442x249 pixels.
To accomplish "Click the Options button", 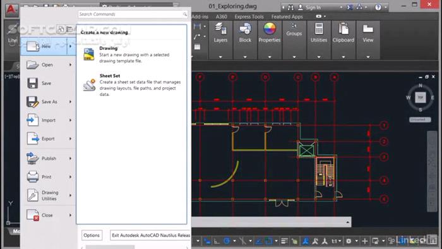I will click(92, 235).
